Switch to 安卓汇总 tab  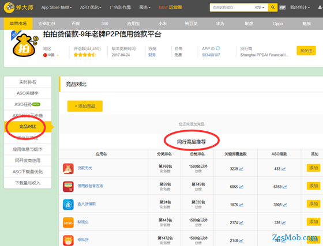47,24
